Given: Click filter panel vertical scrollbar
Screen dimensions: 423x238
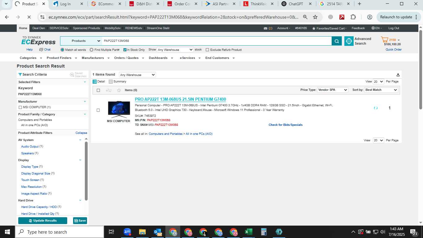Looking at the screenshot, I should [86, 171].
